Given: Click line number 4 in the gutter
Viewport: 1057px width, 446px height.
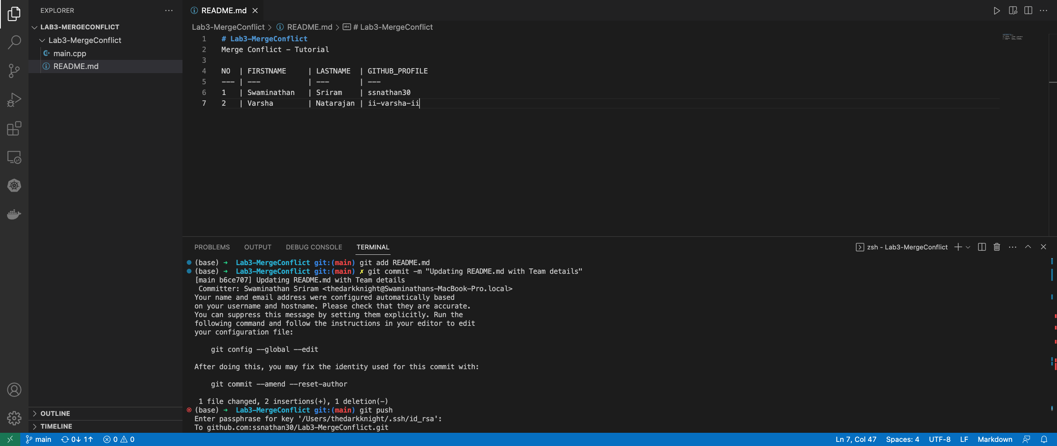Looking at the screenshot, I should point(204,71).
